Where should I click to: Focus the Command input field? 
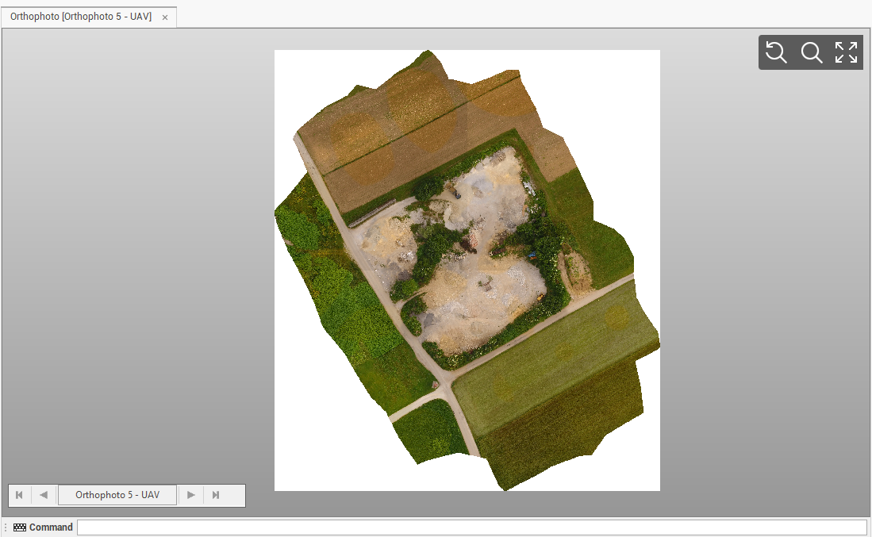[x=471, y=527]
